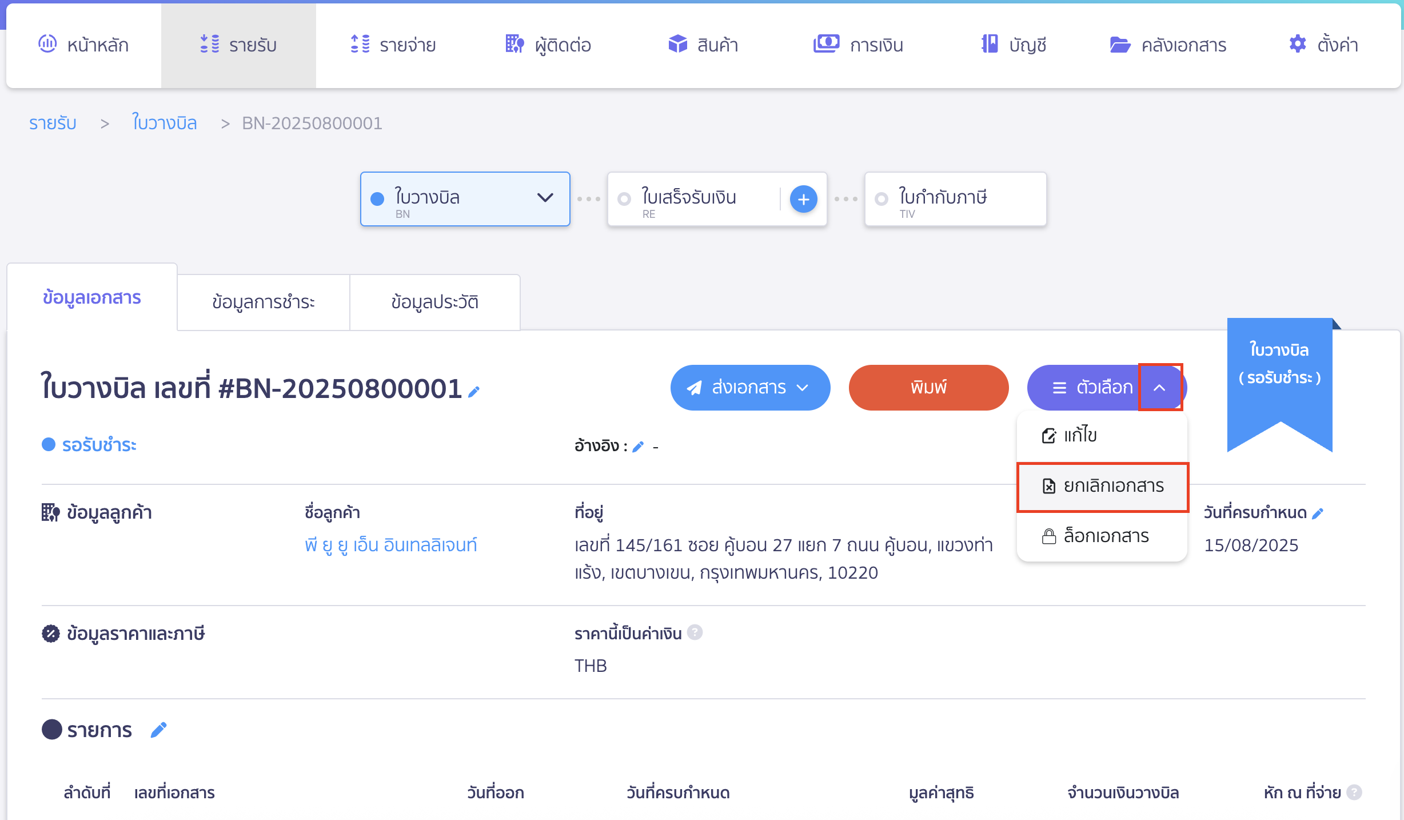
Task: Open ผู้ติดต่อ in top navigation
Action: pyautogui.click(x=549, y=45)
